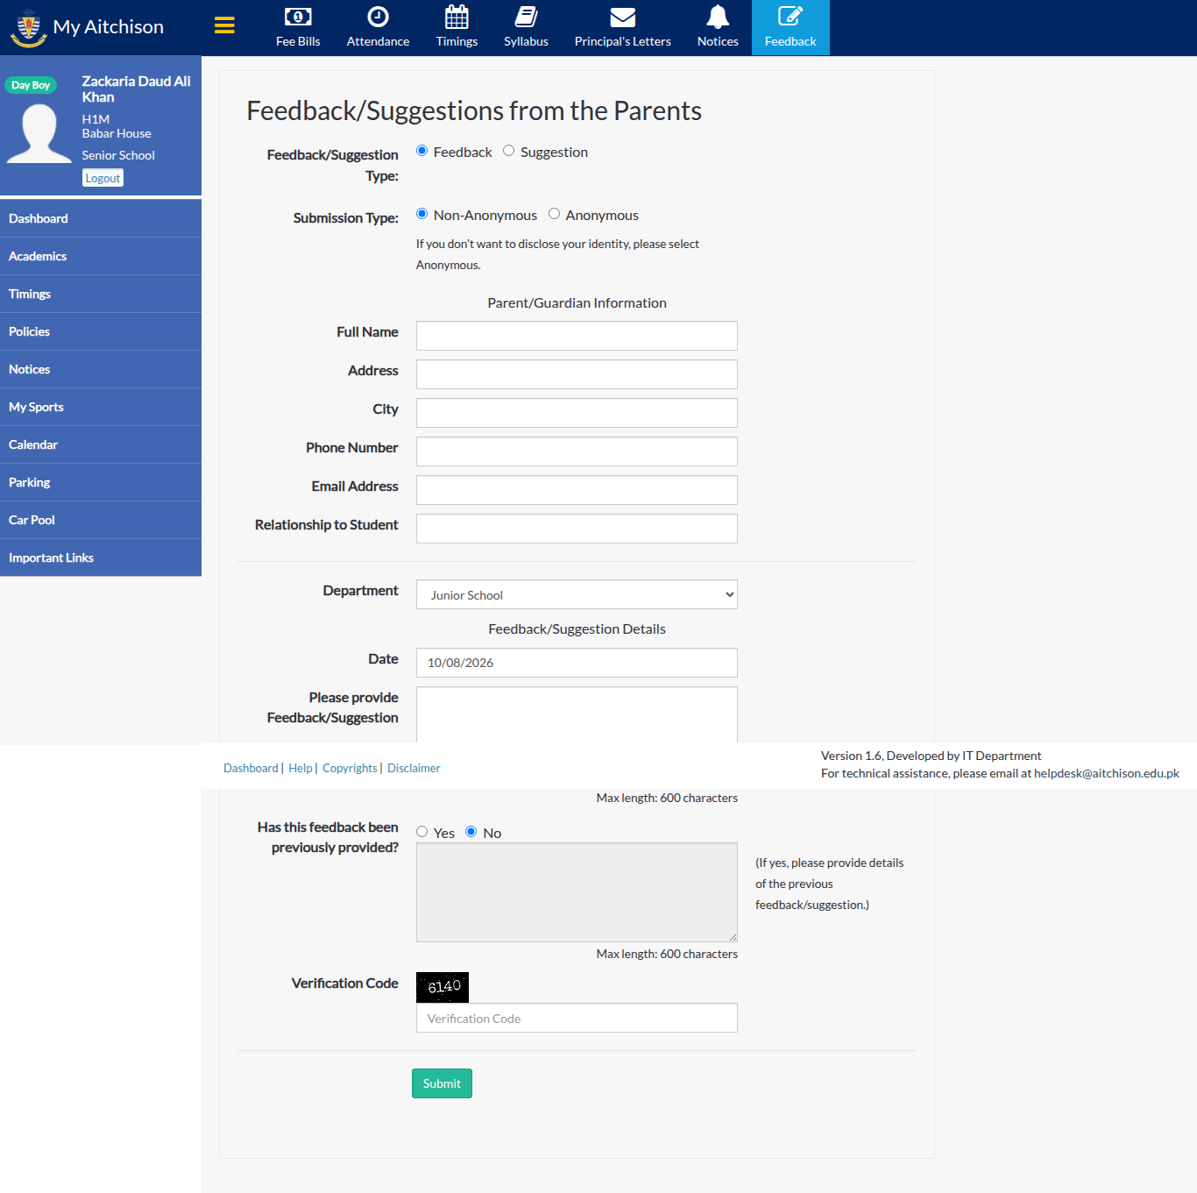Click the City input field
The width and height of the screenshot is (1197, 1193).
[x=577, y=413]
